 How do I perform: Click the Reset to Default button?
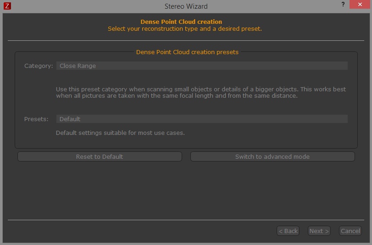click(100, 156)
